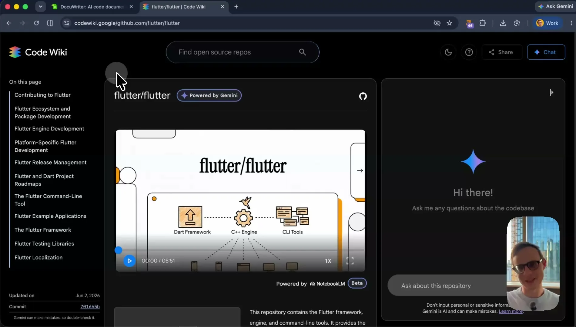Viewport: 576px width, 327px height.
Task: Select Flutter Example Applications in outline
Action: pos(50,216)
